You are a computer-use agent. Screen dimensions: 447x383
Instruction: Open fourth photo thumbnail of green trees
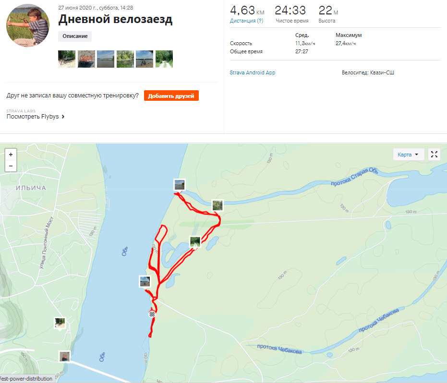[125, 59]
